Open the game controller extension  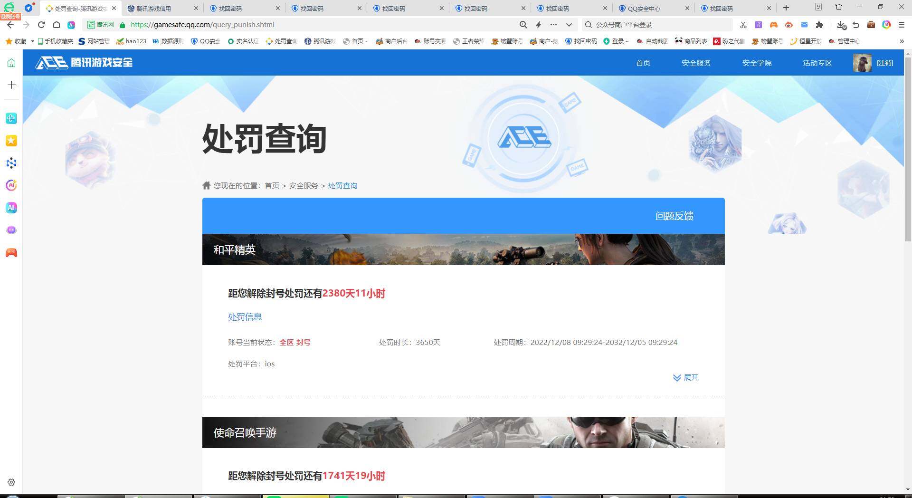click(774, 25)
